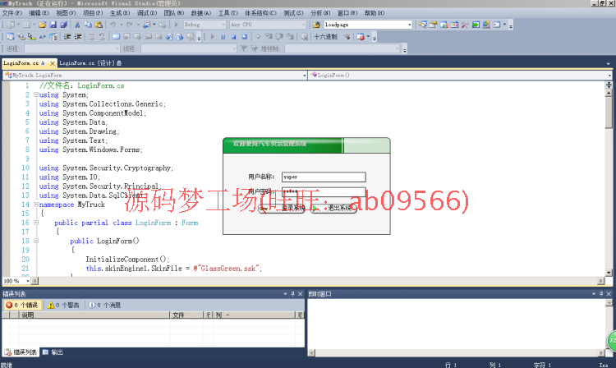Click the Hex display (十六进制) button
This screenshot has width=616, height=368.
point(325,36)
